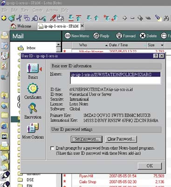The width and height of the screenshot is (171, 187).
Task: Click folder pane scrollbar up arrow
Action: [x=58, y=44]
